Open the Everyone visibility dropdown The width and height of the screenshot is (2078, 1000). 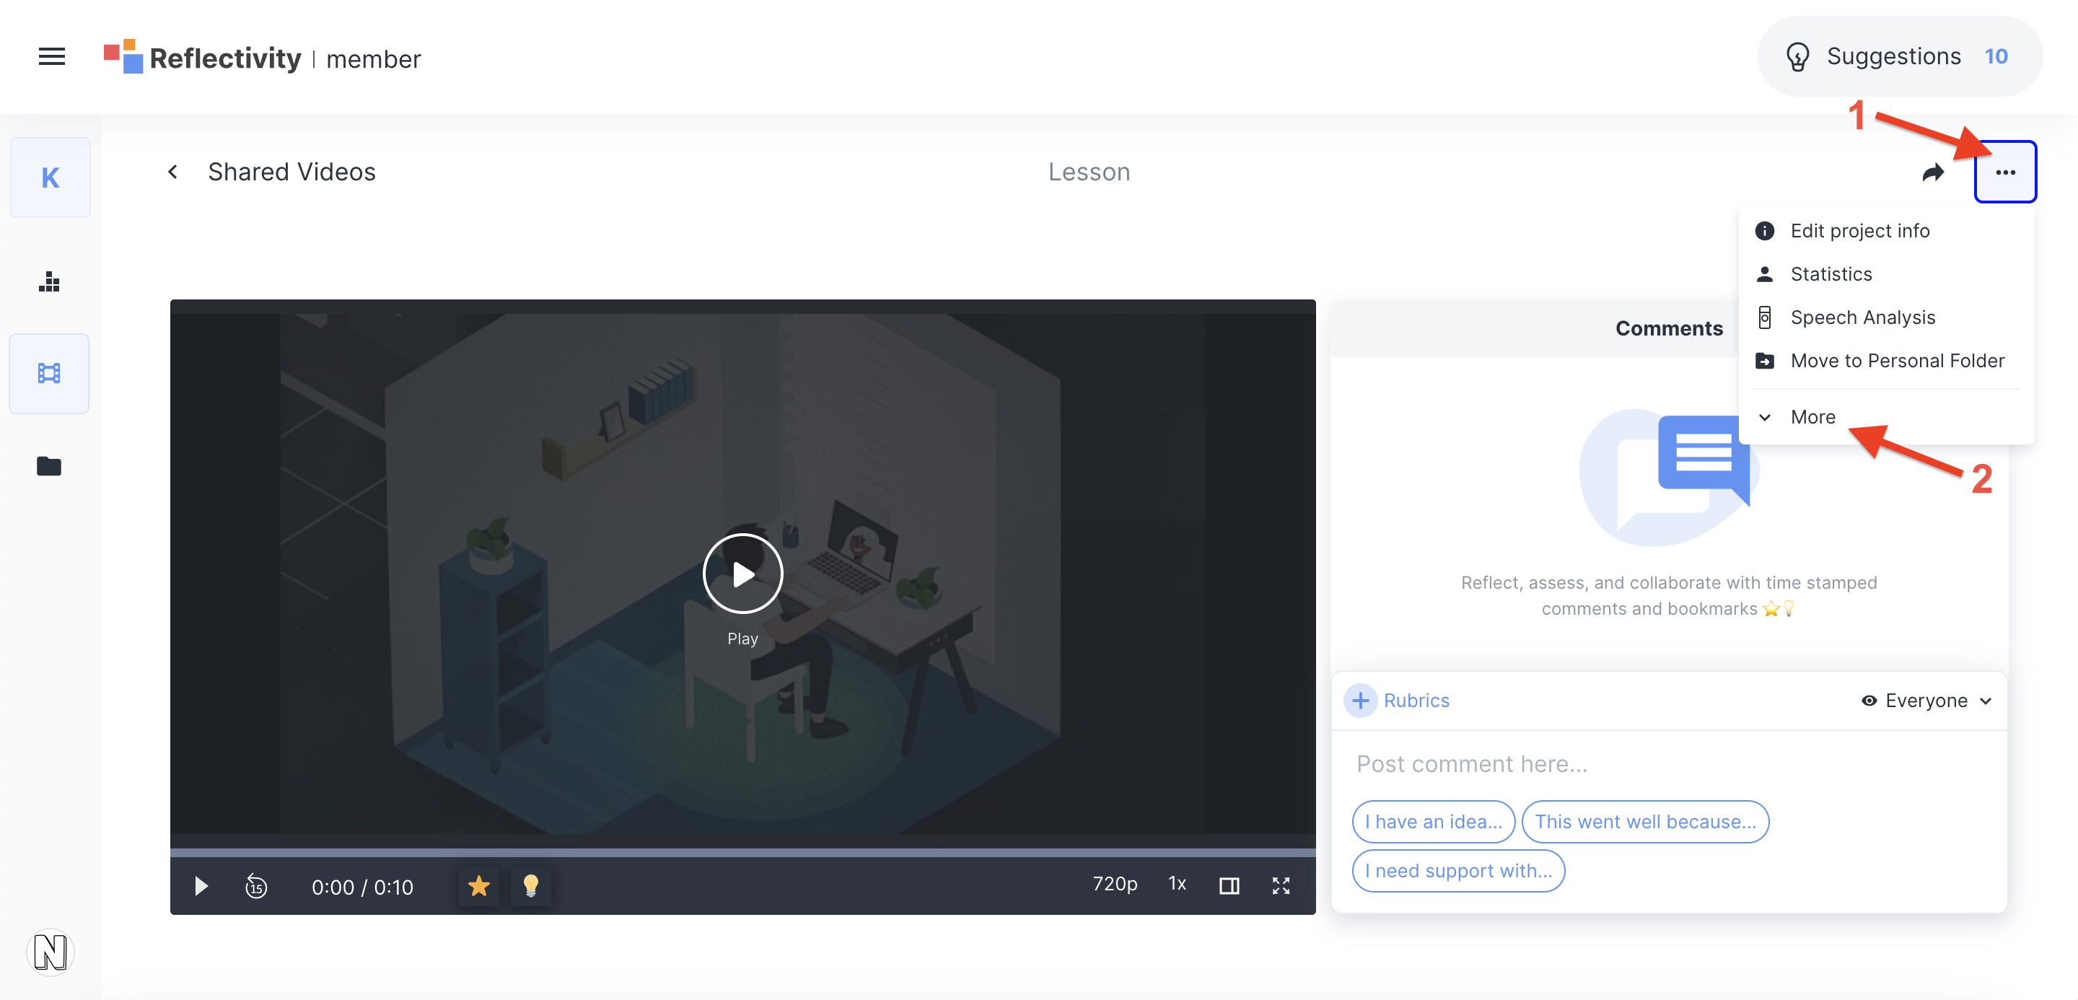point(1926,700)
